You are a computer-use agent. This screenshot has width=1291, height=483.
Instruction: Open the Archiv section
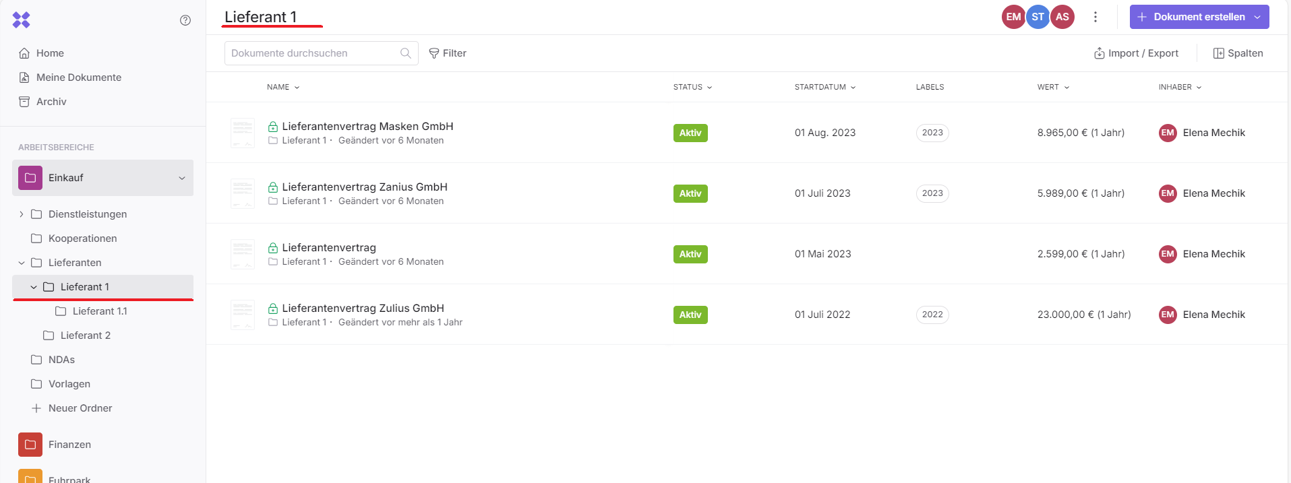(51, 102)
